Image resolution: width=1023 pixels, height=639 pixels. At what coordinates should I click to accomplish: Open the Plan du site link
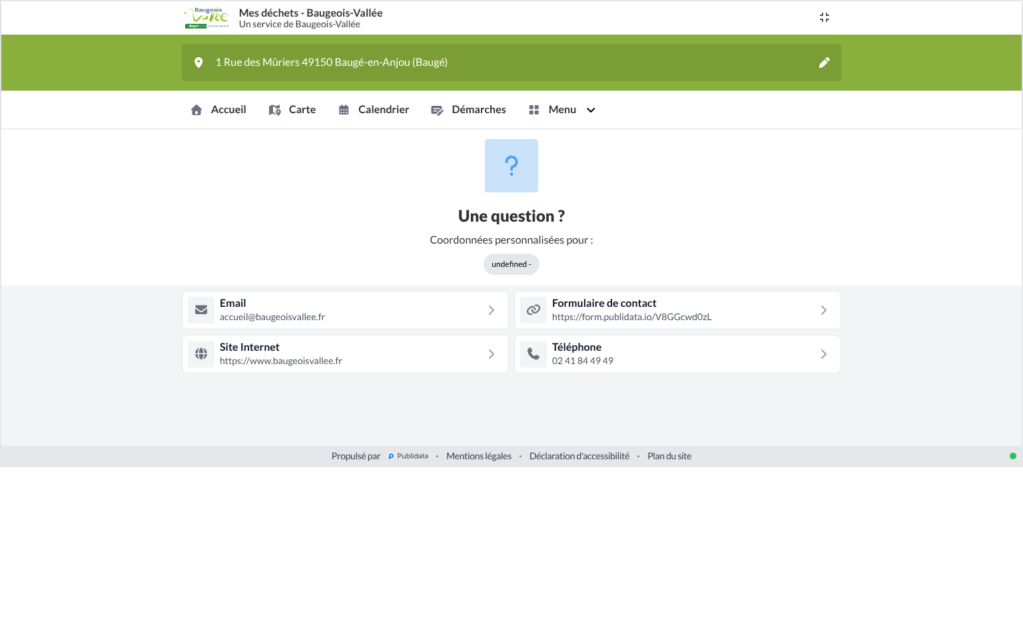point(669,457)
